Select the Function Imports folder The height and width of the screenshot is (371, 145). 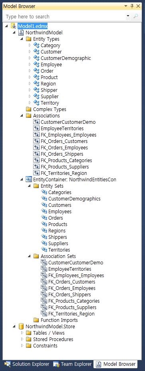click(56, 320)
